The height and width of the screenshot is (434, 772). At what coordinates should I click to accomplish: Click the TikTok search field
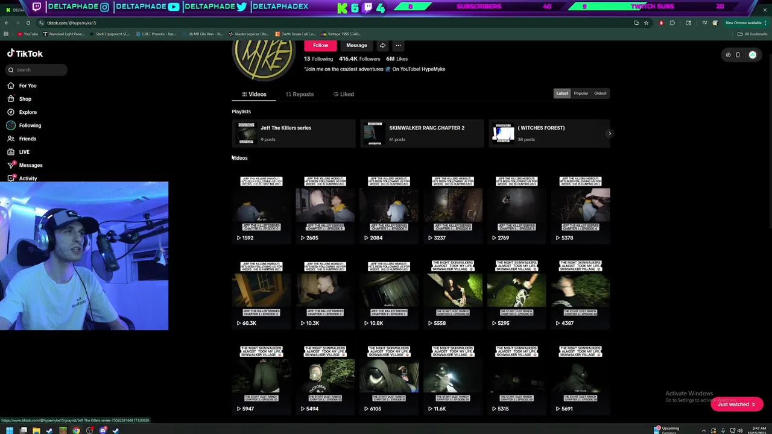point(36,70)
